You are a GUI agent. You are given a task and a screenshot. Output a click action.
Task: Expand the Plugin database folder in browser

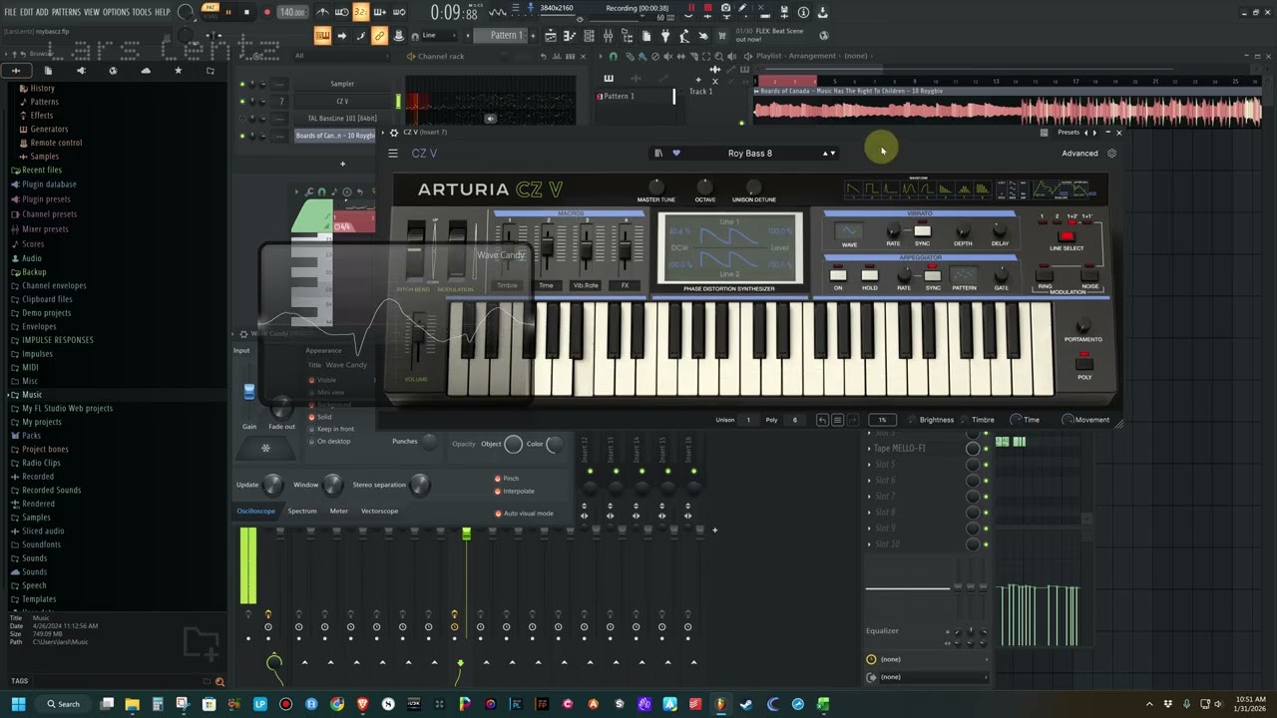[43, 184]
